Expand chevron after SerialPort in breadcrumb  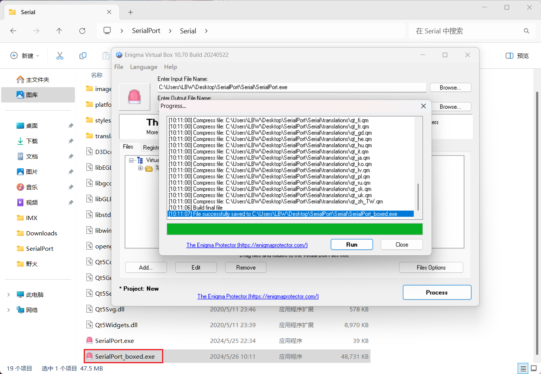pyautogui.click(x=170, y=31)
